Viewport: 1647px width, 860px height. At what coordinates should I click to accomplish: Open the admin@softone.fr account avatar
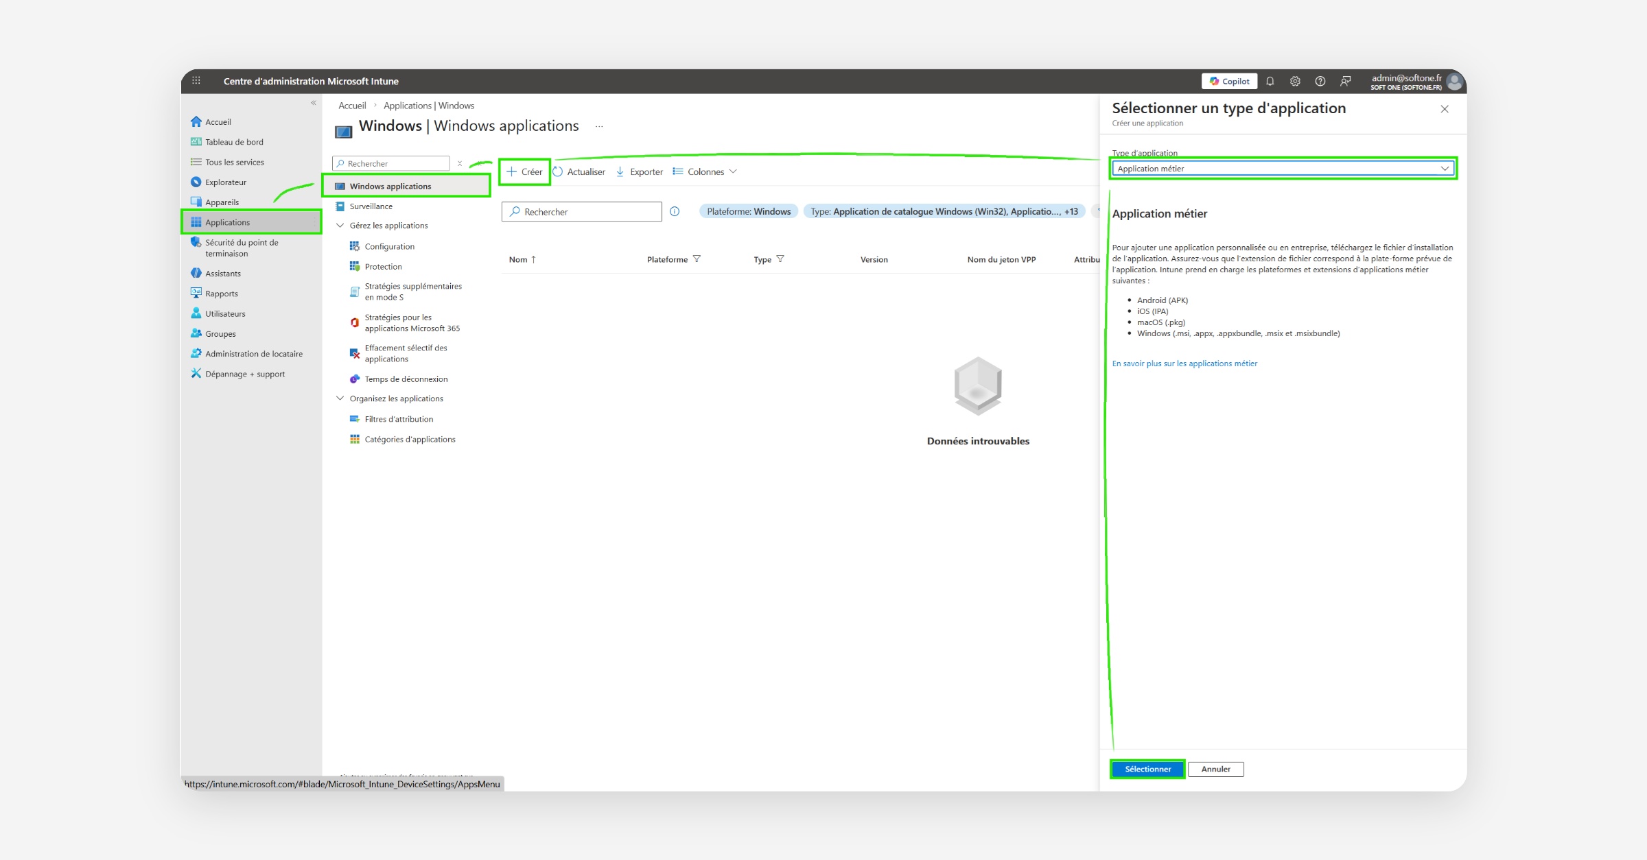coord(1453,82)
